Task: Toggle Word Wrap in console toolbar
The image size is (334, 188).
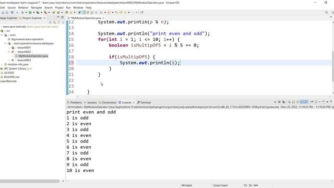Action: [298, 102]
